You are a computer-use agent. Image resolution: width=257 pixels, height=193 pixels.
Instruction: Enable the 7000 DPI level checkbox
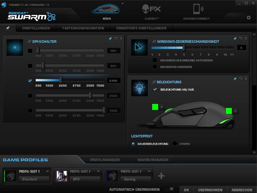pyautogui.click(x=30, y=111)
